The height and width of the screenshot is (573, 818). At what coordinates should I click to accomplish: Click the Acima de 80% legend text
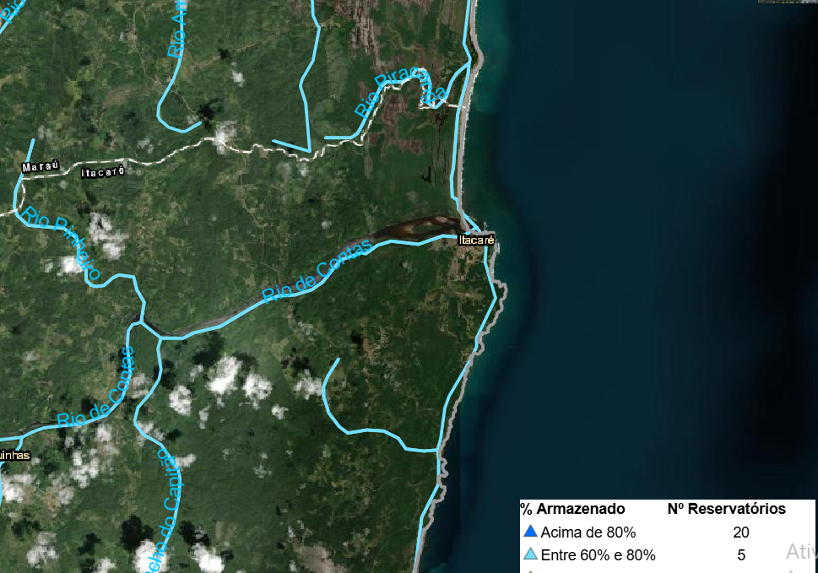(x=588, y=532)
